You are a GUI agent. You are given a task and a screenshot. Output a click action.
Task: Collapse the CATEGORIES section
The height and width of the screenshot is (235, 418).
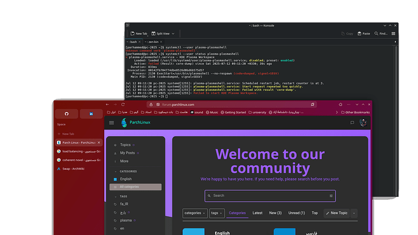point(125,171)
